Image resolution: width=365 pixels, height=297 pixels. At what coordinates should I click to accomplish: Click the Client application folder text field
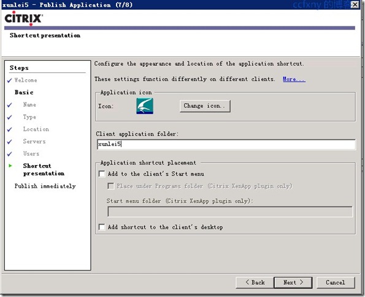point(226,144)
